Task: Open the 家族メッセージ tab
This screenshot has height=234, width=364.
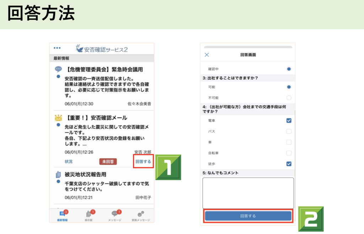Action: point(141,216)
